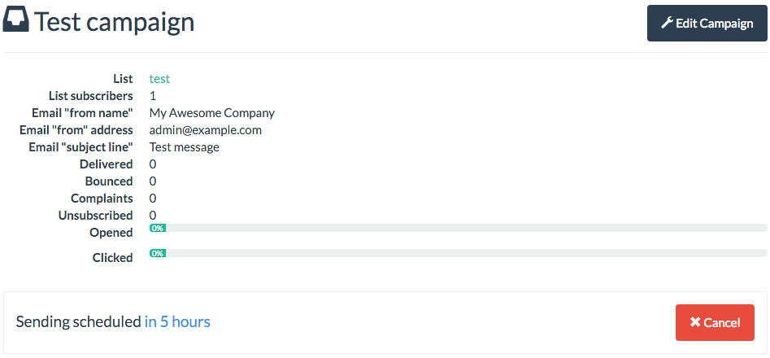Open the test list link
Viewport: 770px width, 358px height.
point(159,79)
